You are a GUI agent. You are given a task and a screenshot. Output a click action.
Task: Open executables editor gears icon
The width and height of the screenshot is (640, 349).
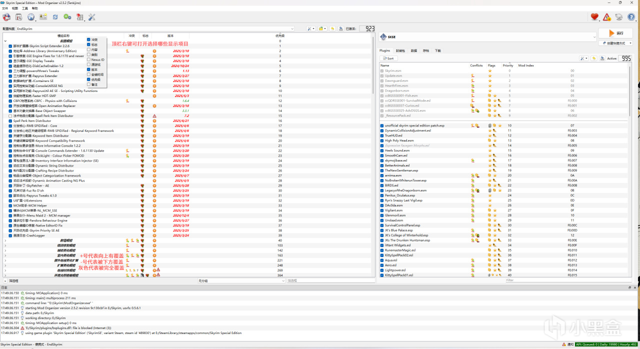point(67,17)
